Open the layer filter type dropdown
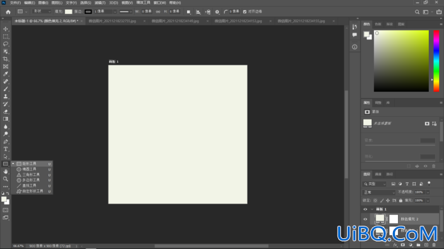444x249 pixels. tap(374, 184)
